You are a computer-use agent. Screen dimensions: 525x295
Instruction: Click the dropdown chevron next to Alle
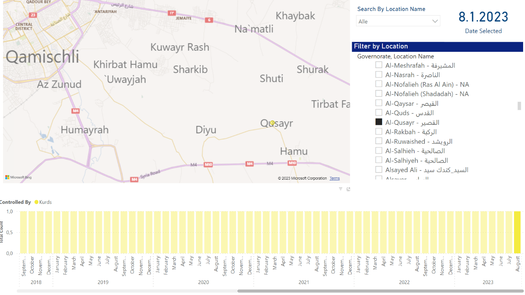(435, 22)
